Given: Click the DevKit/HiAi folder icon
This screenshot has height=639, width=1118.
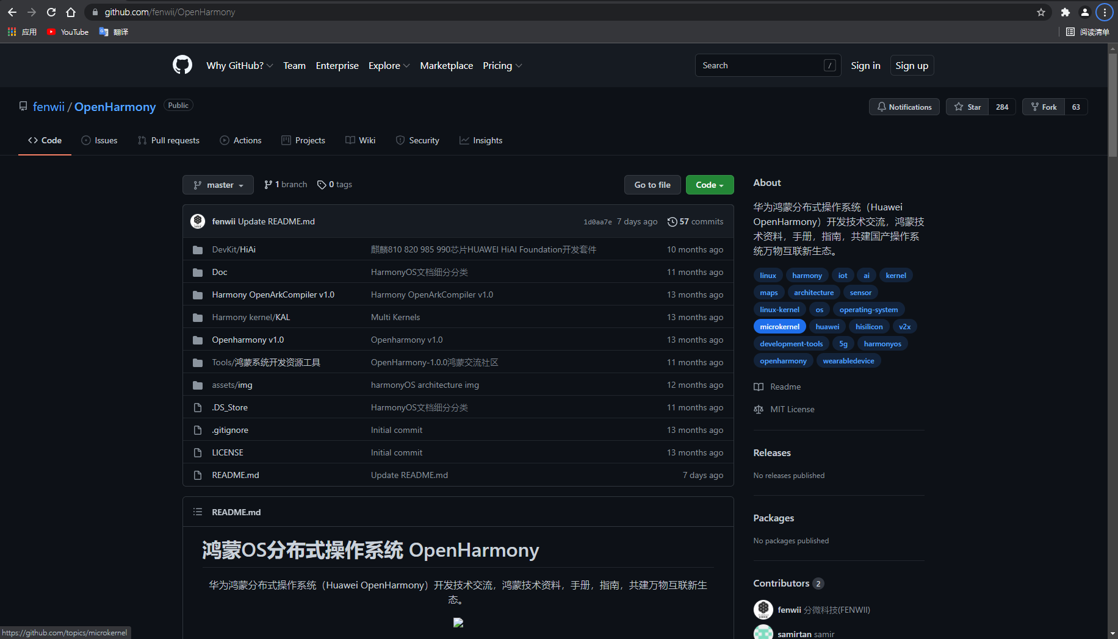Looking at the screenshot, I should pyautogui.click(x=198, y=249).
